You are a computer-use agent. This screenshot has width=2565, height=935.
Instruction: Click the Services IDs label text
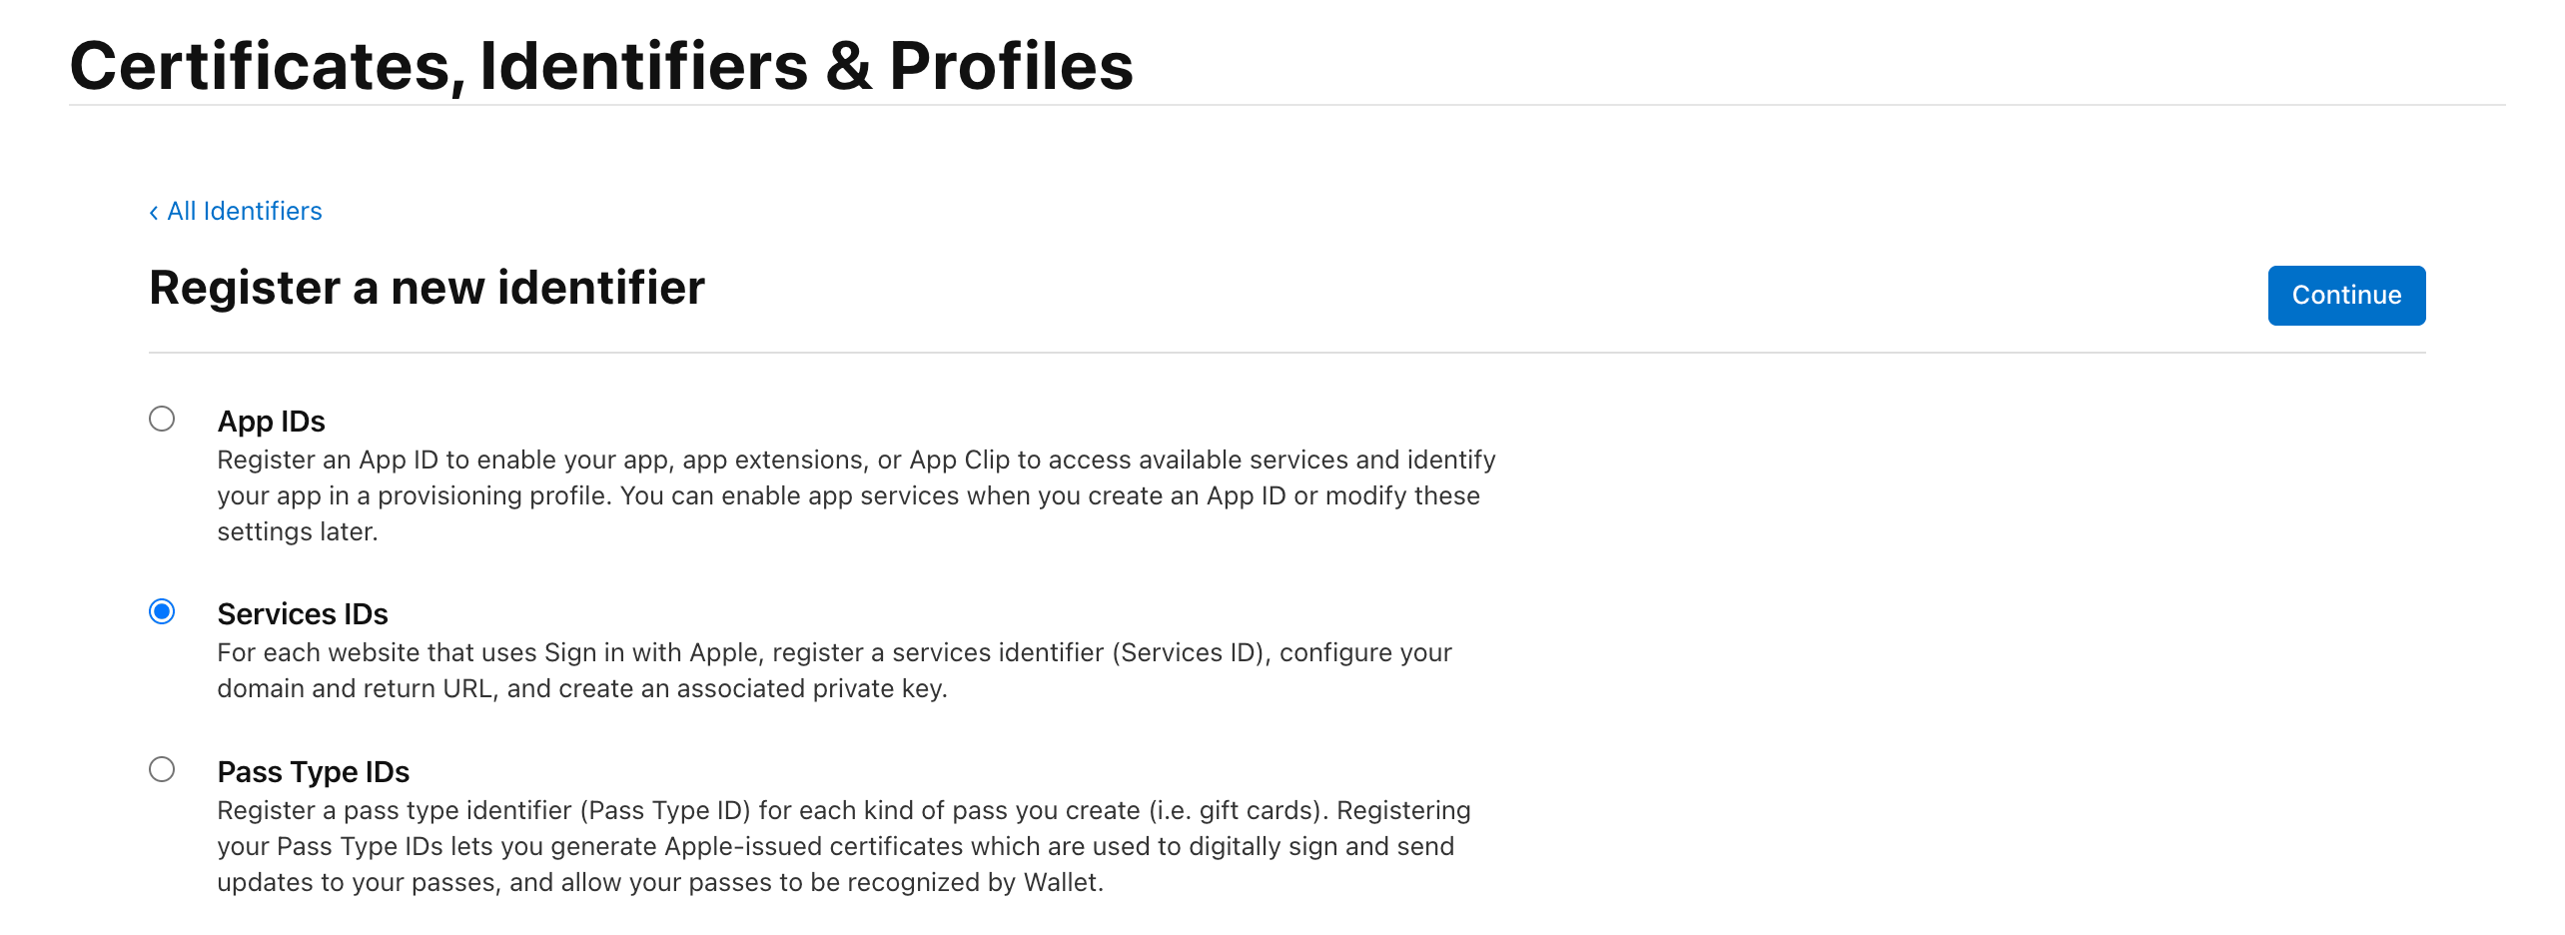click(303, 614)
